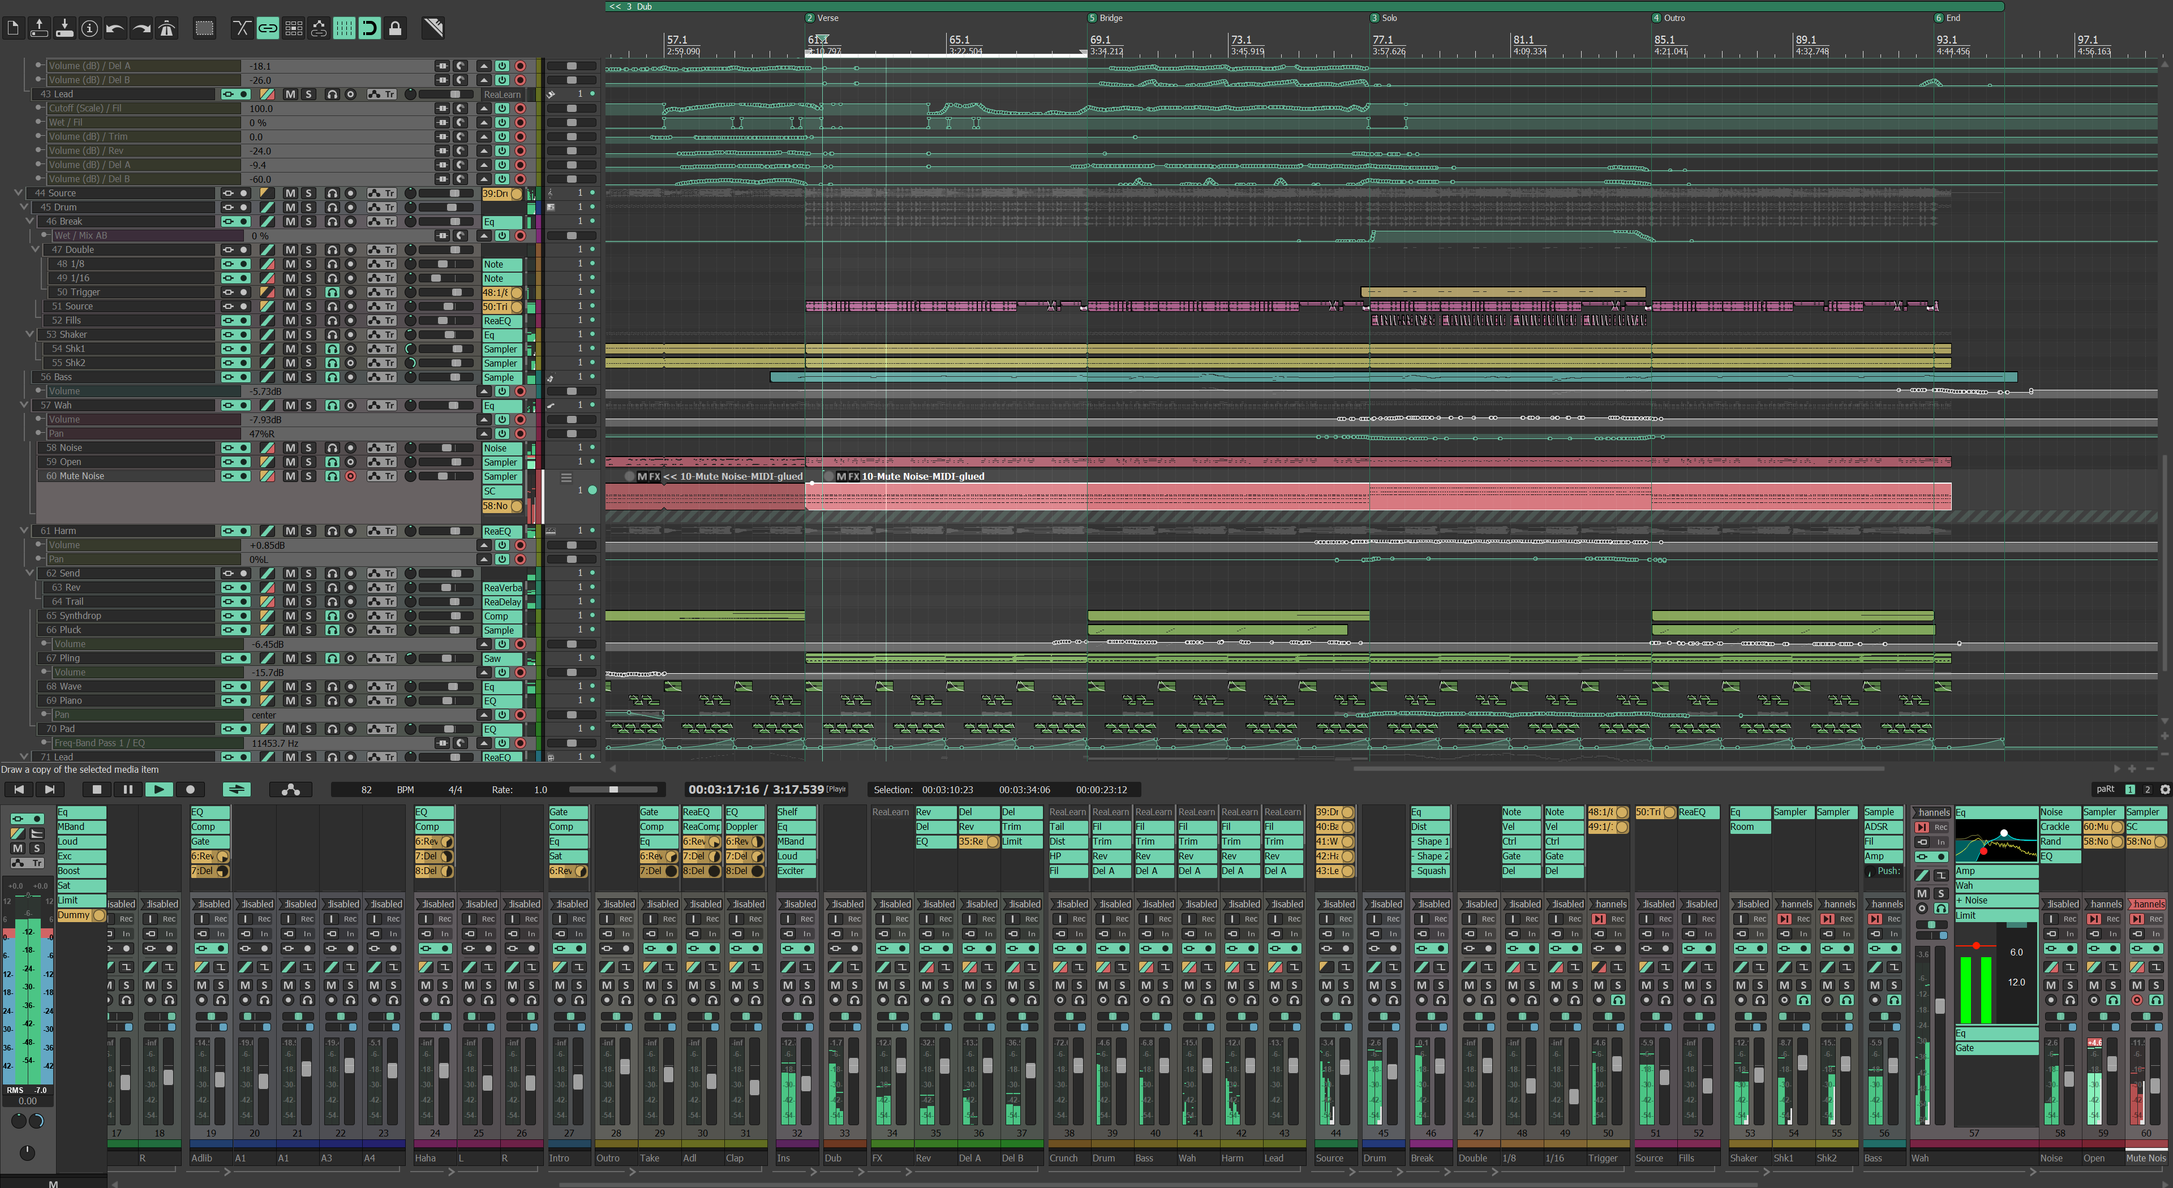Image resolution: width=2173 pixels, height=1188 pixels.
Task: Click the green Play transport button
Action: tap(158, 789)
